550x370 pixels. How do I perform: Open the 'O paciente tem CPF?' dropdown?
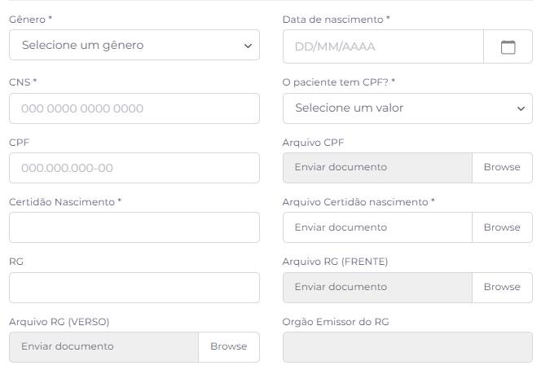[407, 108]
